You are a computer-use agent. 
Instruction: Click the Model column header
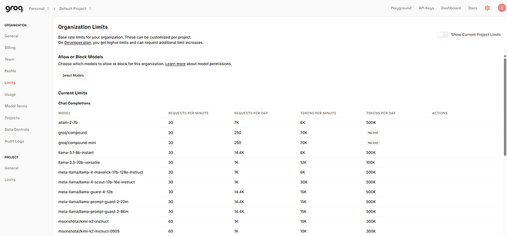[x=64, y=113]
